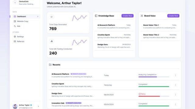Expand Arthur Taylor account chevron
This screenshot has width=195, height=109.
pos(38,106)
